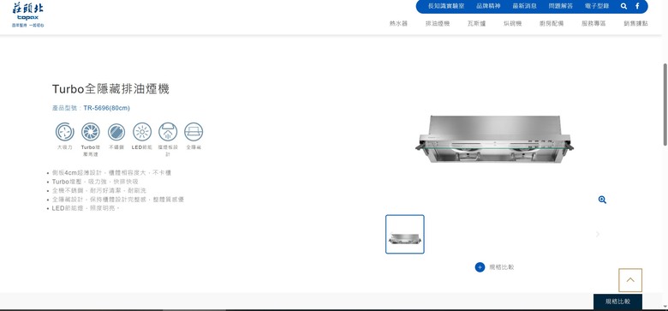Viewport: 668px width, 311px height.
Task: Click the Topax 莊頭北 logo
Action: tap(27, 15)
